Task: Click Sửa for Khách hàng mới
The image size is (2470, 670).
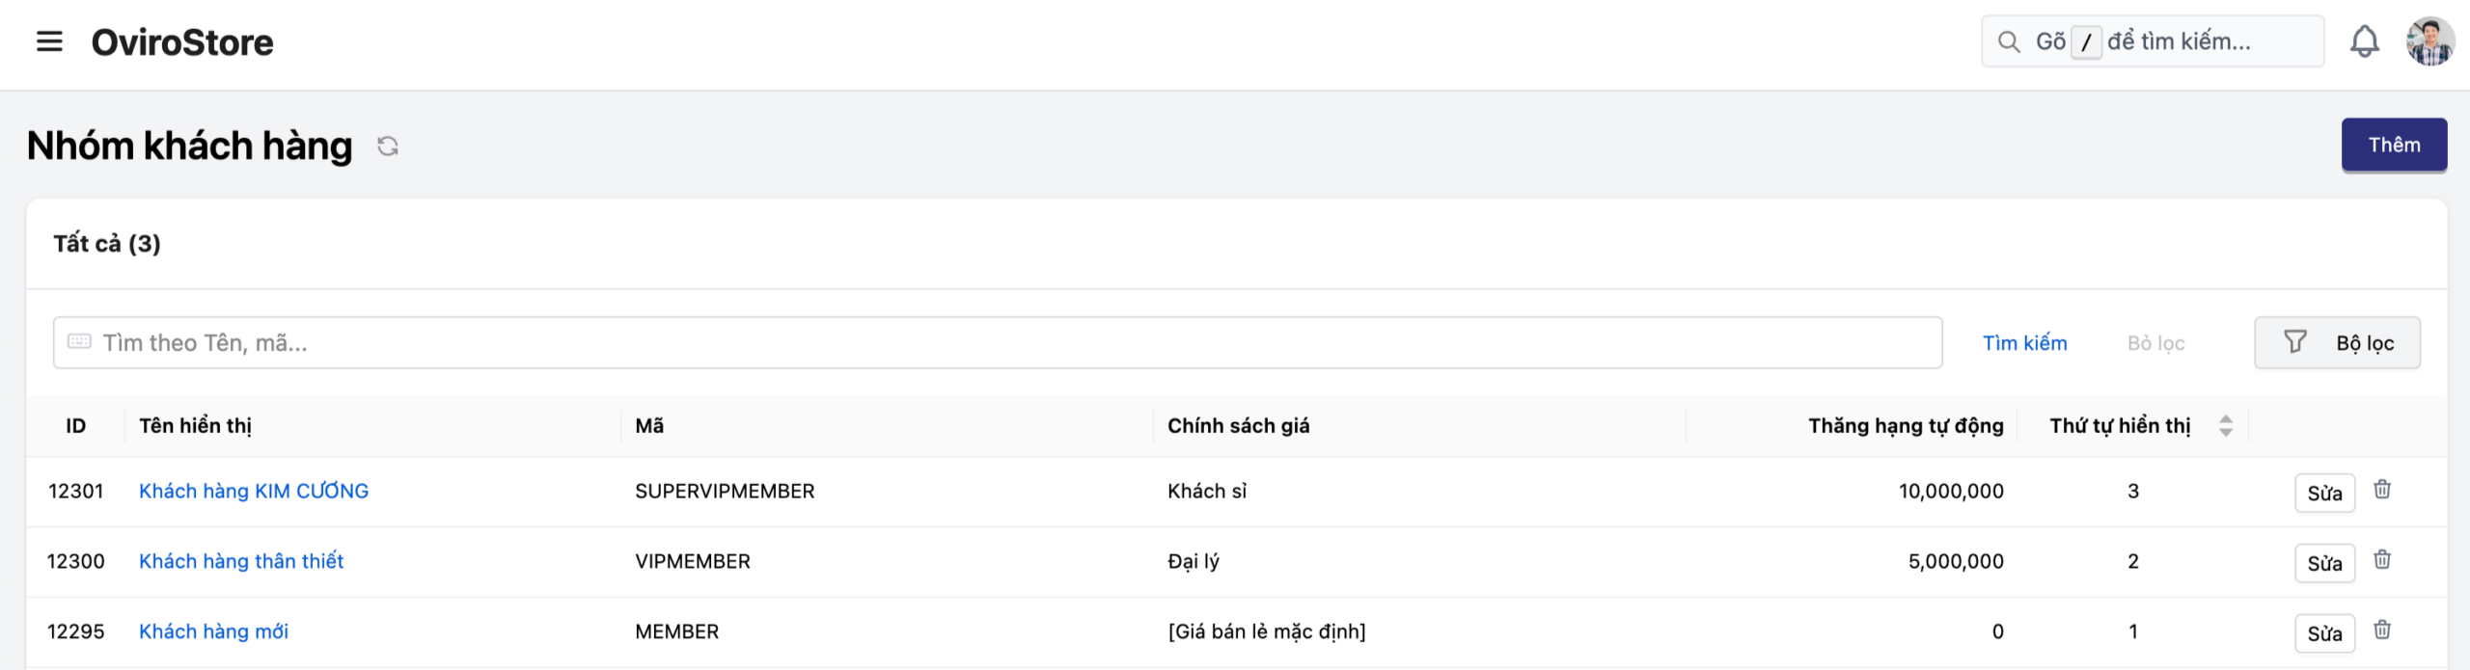Action: (2324, 633)
